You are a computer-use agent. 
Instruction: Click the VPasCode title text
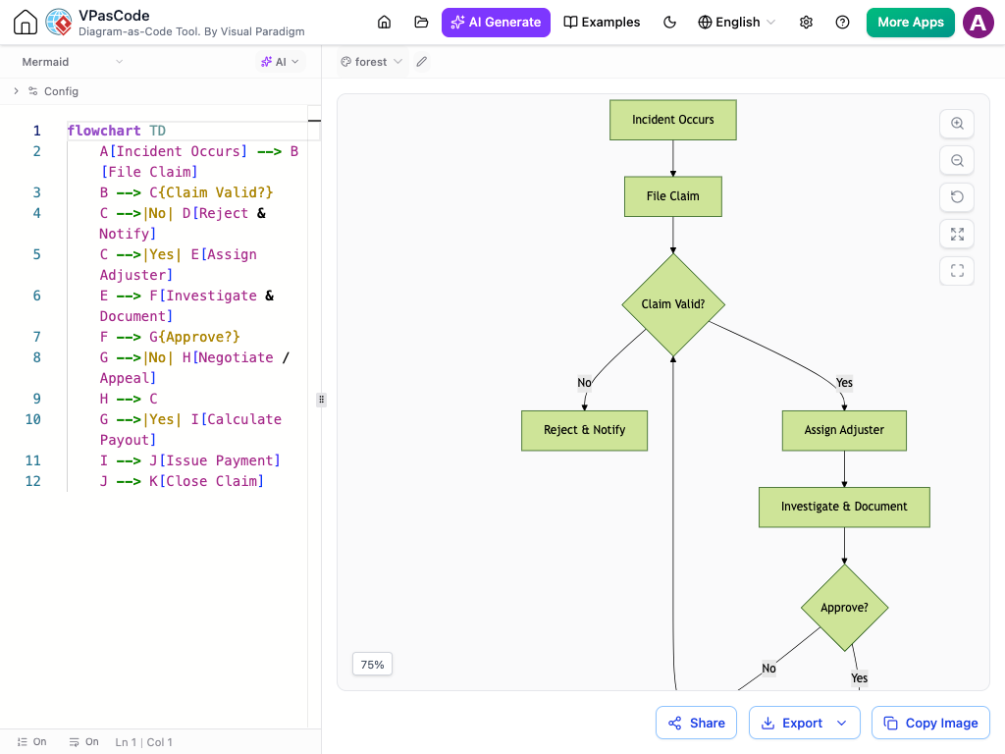[114, 16]
